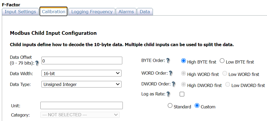Screen dimensions: 267x121
Task: Click help icon beside DWORD Order
Action: point(174,84)
